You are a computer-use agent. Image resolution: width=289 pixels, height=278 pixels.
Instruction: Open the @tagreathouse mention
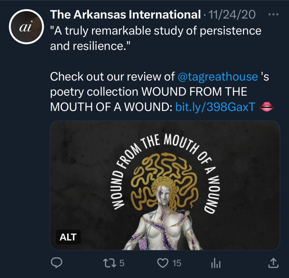pyautogui.click(x=218, y=76)
